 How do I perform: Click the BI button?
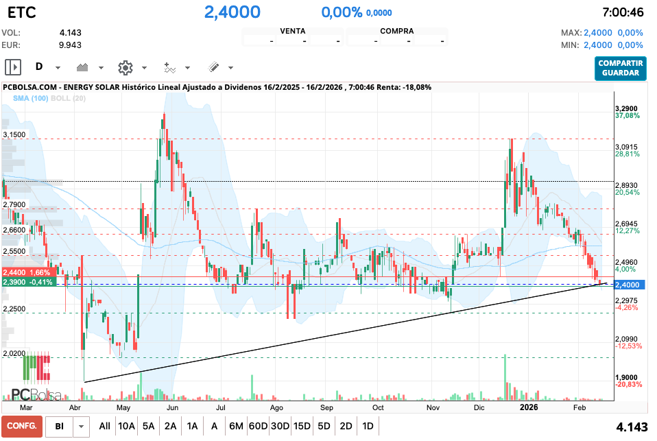59,427
